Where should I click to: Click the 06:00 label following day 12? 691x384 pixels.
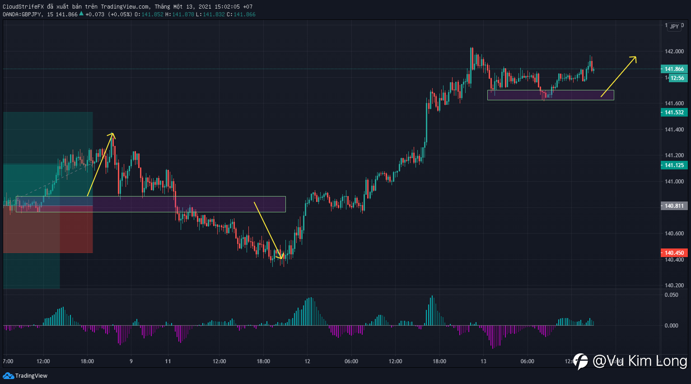coord(351,361)
